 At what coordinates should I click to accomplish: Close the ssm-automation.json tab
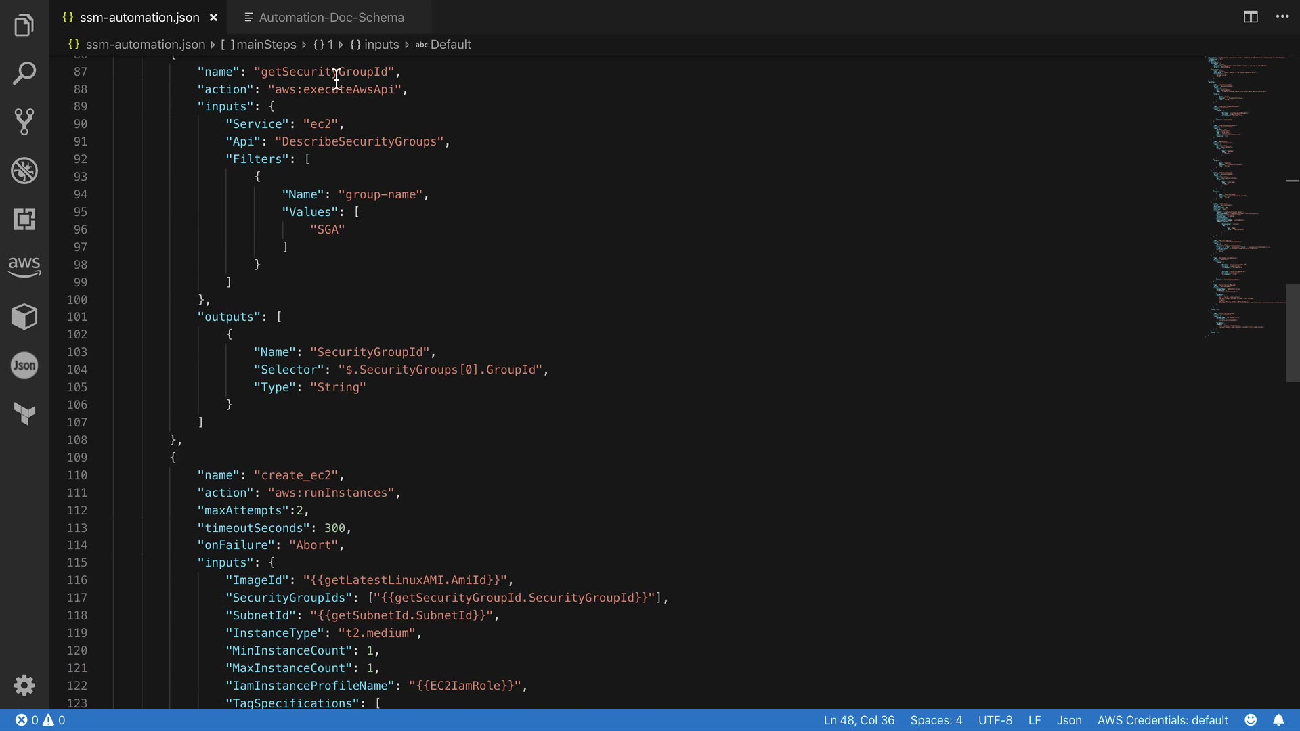tap(213, 18)
